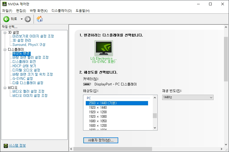229x152 pixels.
Task: Click the 뒤로 back label
Action: 14,19
